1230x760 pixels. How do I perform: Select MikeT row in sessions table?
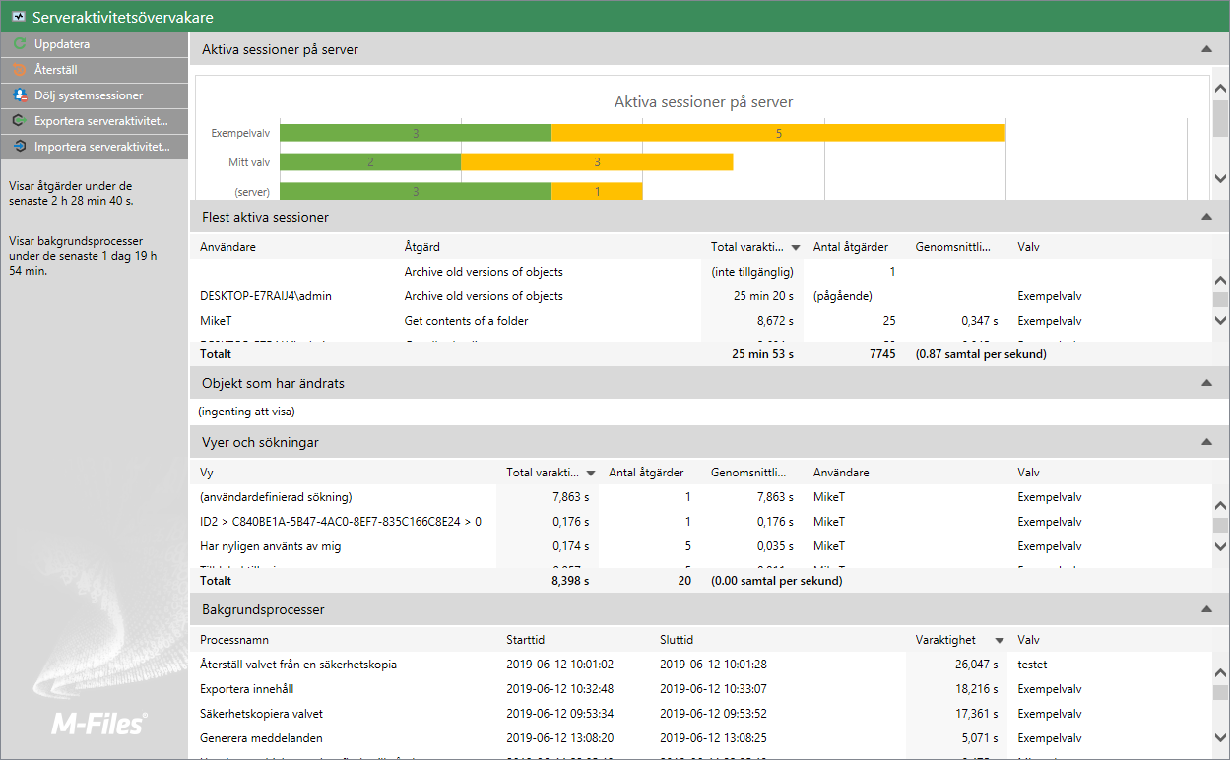(x=701, y=320)
